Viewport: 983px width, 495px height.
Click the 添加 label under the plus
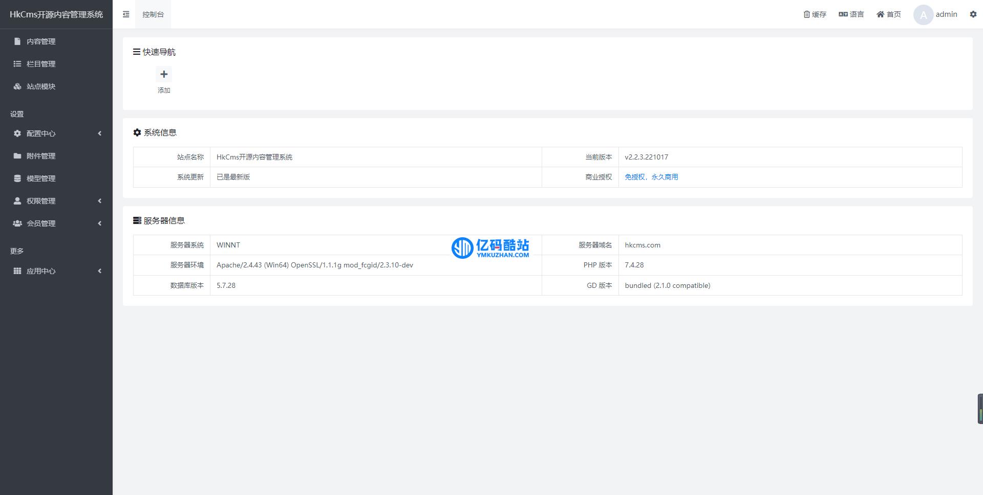[x=164, y=91]
